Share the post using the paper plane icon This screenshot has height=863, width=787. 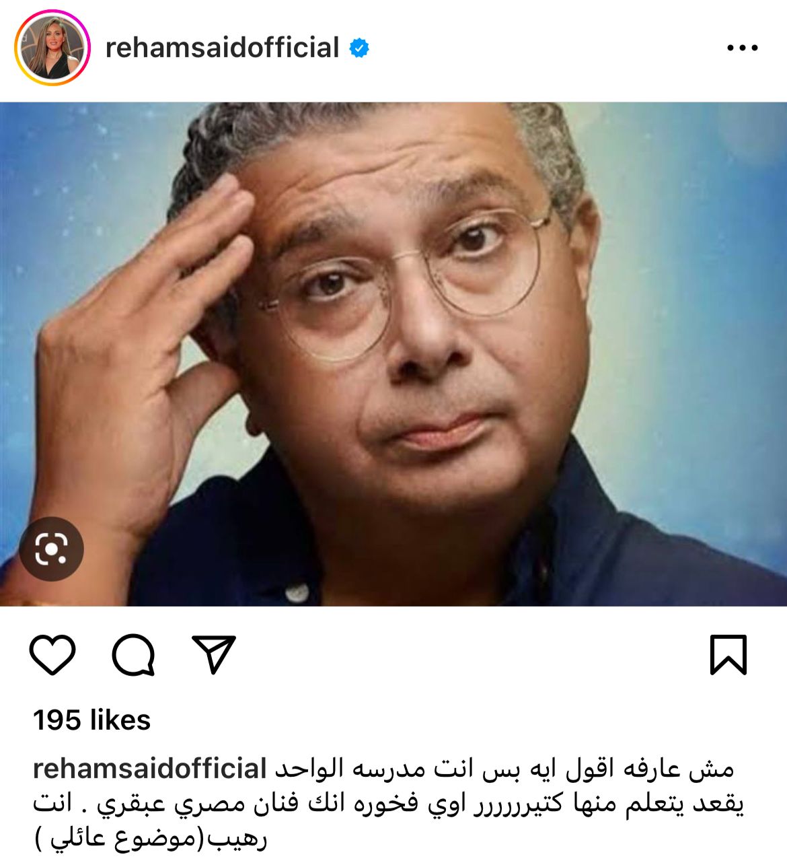point(214,654)
